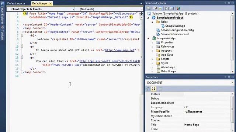Collapse the SampleAzureProject node

point(148,18)
